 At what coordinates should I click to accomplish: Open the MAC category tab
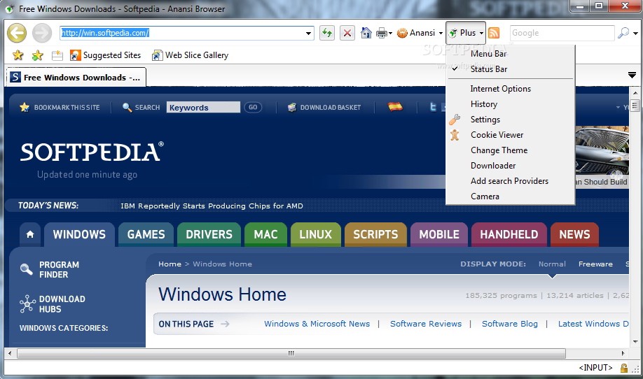point(265,234)
